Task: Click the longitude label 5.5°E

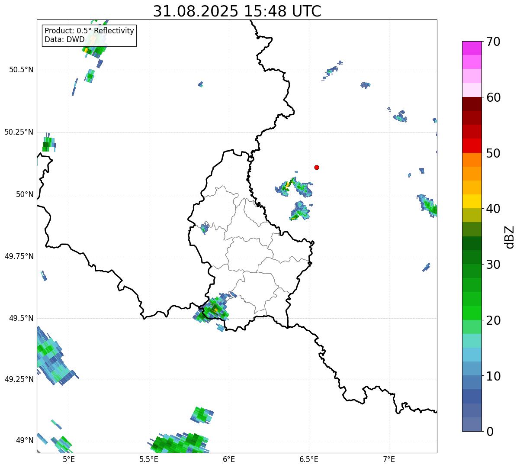Action: [149, 459]
